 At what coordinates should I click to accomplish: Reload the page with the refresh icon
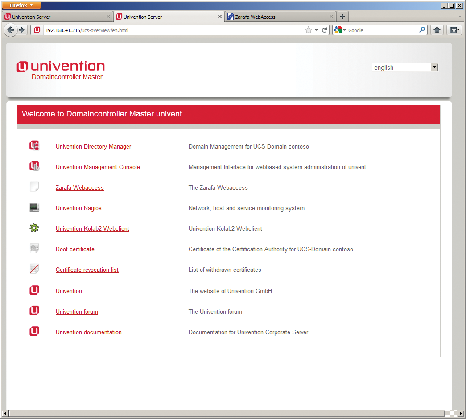pyautogui.click(x=325, y=30)
